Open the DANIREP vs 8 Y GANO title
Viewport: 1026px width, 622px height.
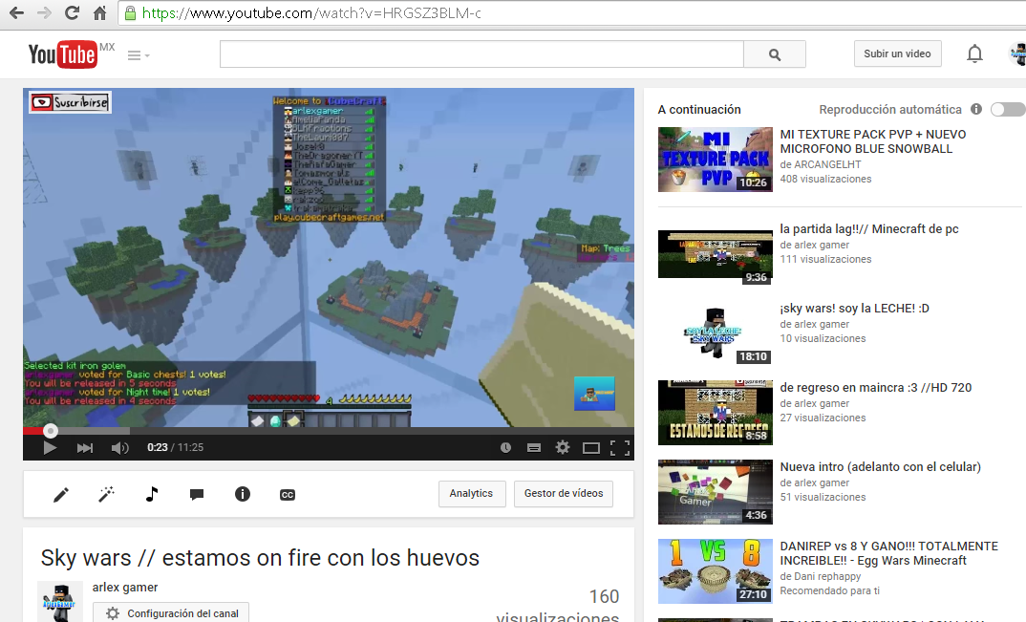889,553
